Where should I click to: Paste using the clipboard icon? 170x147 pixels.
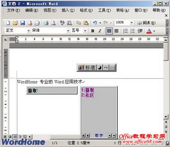[86, 23]
